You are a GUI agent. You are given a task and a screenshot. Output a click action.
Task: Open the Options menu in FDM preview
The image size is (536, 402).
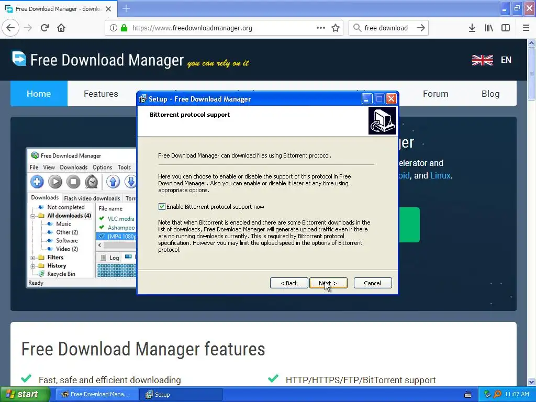[102, 167]
